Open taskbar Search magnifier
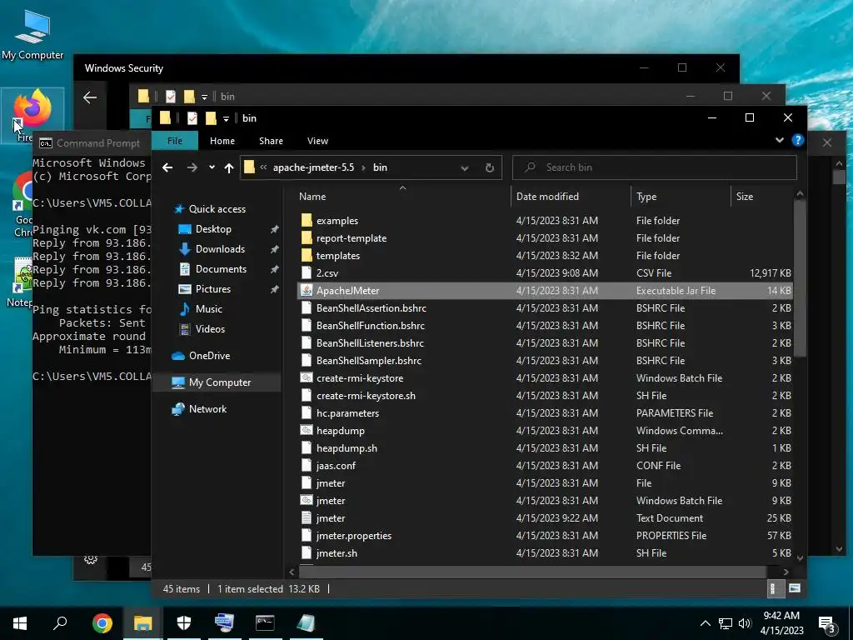 [x=60, y=623]
